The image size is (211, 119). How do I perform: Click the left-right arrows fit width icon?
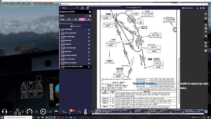coord(206,32)
